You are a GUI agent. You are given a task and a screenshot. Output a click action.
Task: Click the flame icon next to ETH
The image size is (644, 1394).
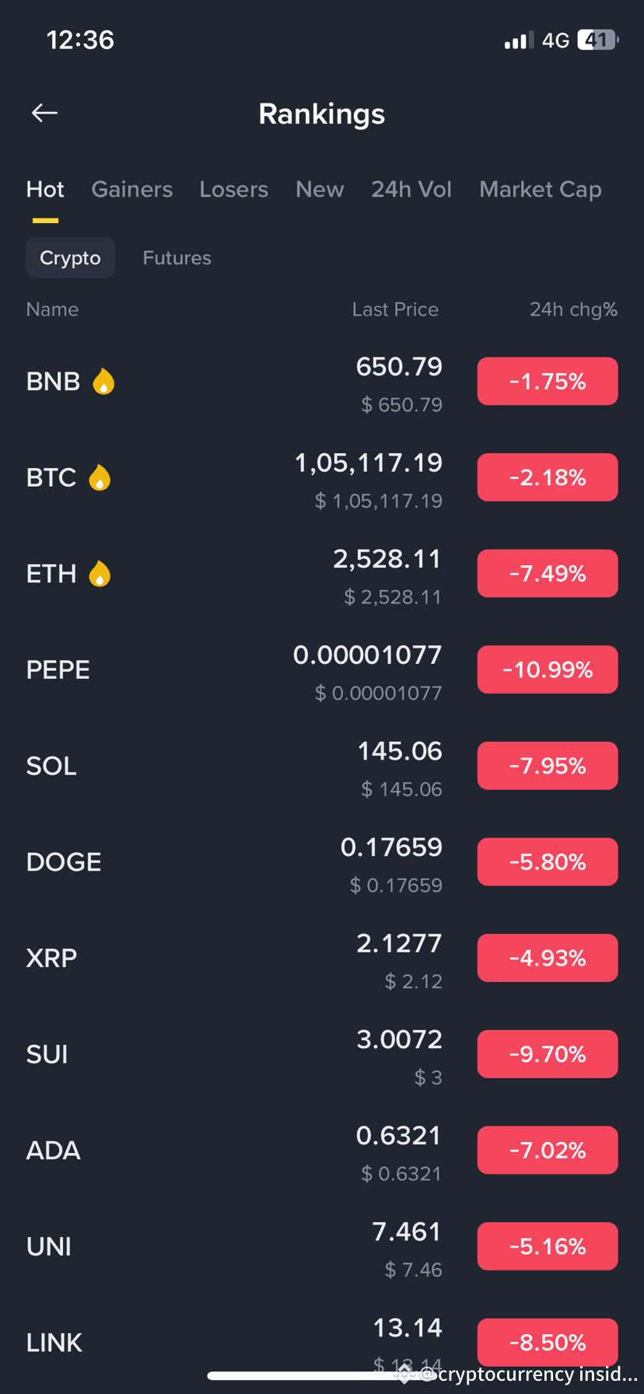[100, 574]
